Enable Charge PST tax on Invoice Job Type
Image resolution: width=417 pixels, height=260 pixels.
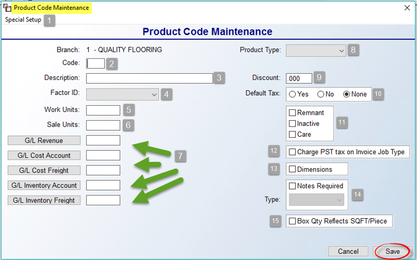pos(292,152)
